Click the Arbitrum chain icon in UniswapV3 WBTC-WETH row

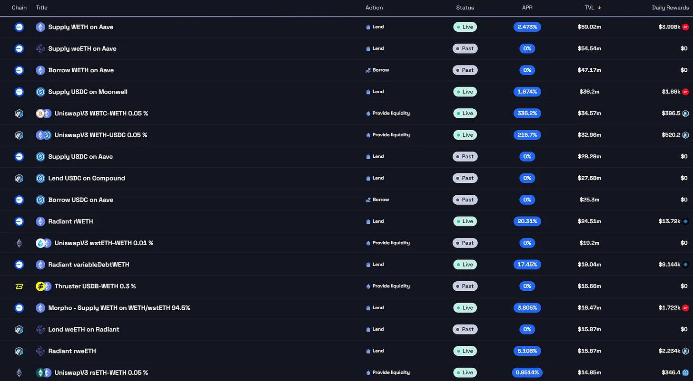(x=19, y=114)
